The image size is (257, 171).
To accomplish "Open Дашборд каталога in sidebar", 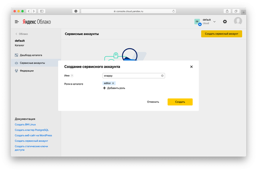I will pos(31,55).
